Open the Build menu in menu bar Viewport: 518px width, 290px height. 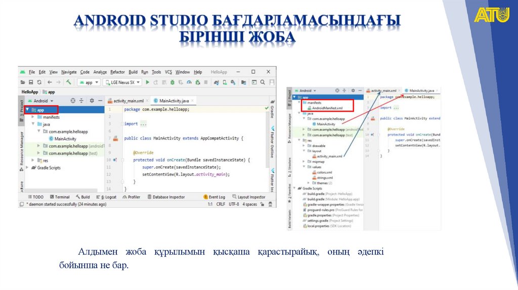coord(133,72)
